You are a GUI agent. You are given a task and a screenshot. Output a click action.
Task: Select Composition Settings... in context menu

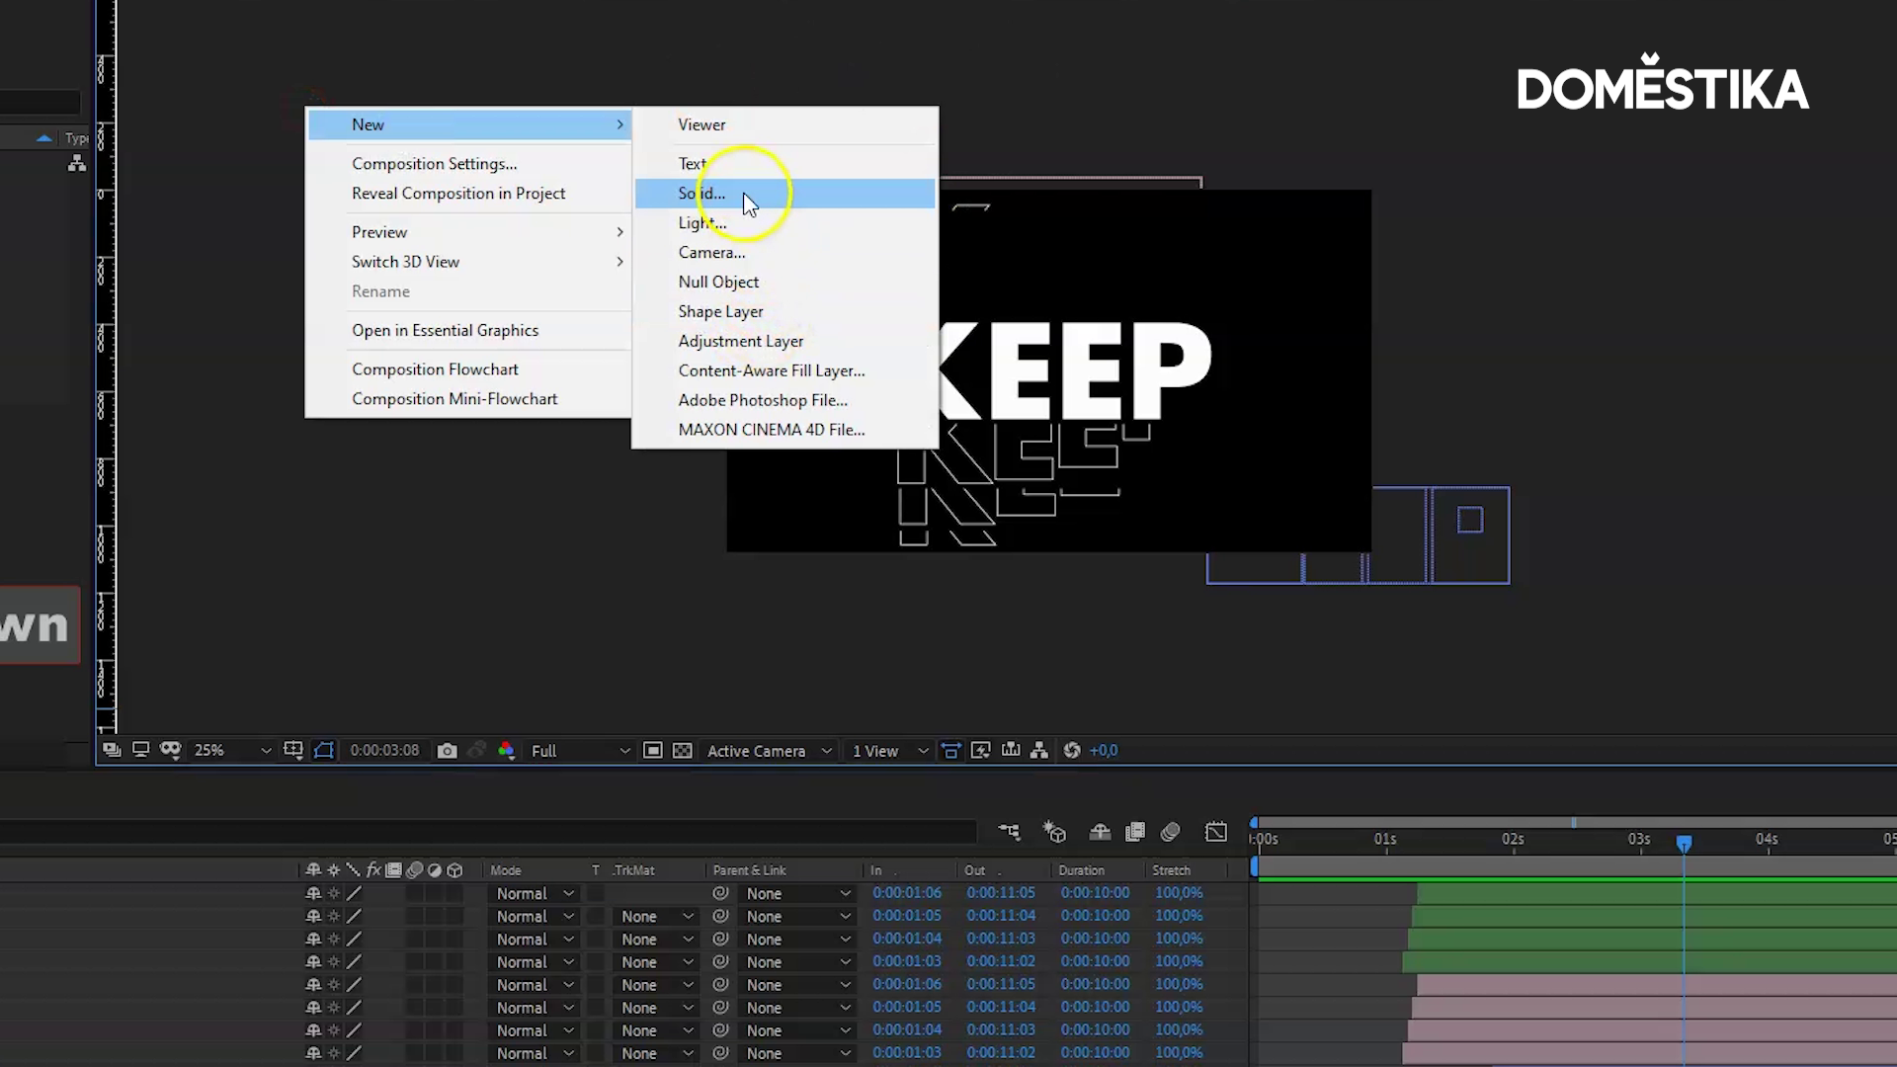click(x=469, y=164)
